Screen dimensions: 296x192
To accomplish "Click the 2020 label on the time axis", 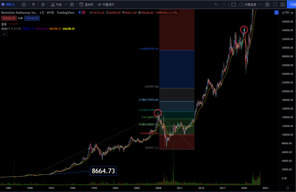I will tap(244, 188).
